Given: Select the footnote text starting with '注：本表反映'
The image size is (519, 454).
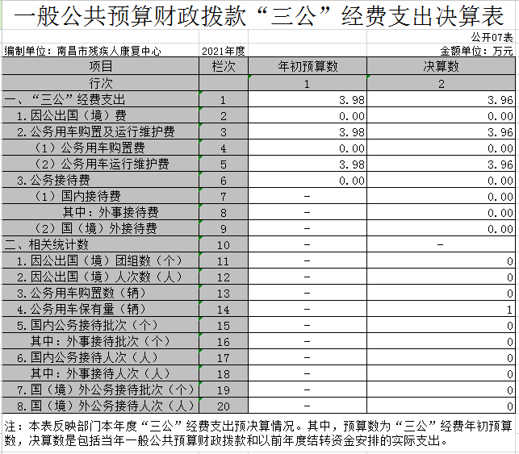Looking at the screenshot, I should point(259,433).
